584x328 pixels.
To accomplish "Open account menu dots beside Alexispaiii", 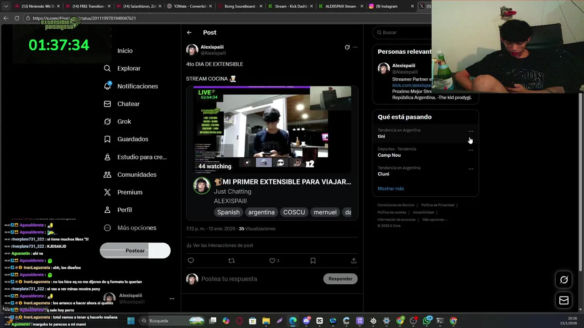I will pyautogui.click(x=172, y=299).
